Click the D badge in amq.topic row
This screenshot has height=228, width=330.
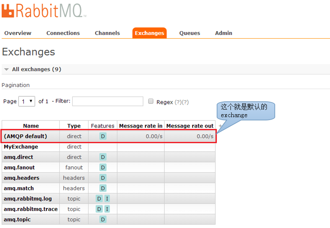coord(103,220)
